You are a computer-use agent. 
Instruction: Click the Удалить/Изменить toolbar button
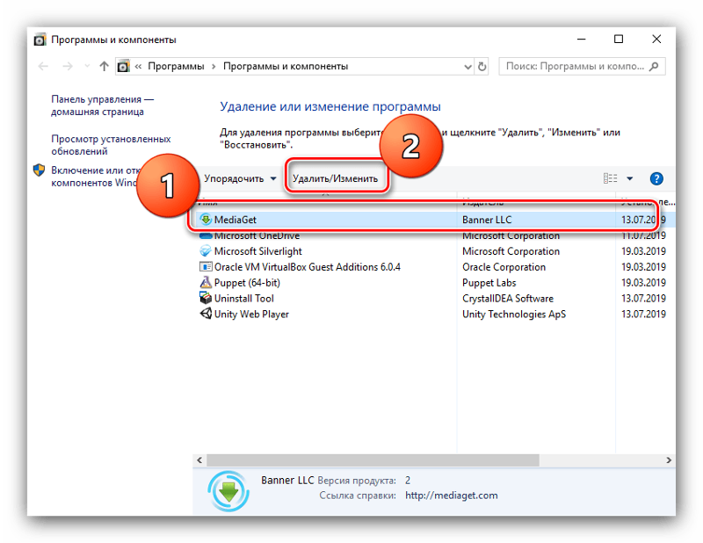[335, 178]
